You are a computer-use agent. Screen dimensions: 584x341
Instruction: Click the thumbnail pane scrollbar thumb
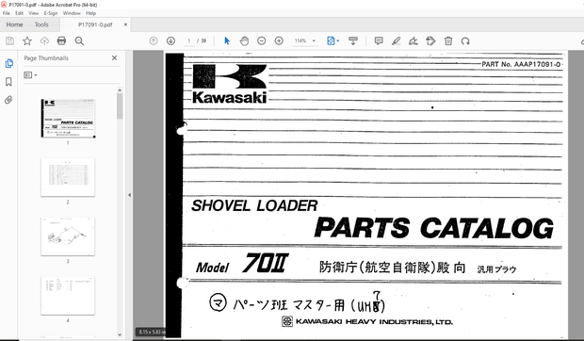point(120,106)
